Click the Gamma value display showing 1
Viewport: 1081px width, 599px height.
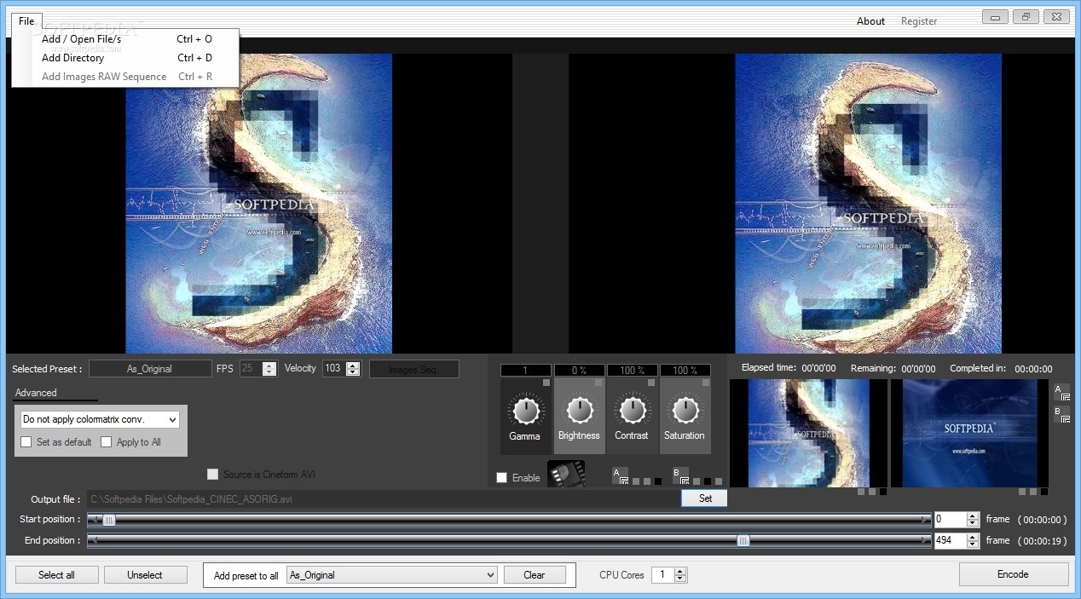pos(526,371)
